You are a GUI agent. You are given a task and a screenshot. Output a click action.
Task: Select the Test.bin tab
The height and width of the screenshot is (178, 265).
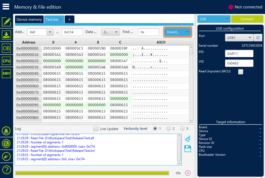point(52,19)
